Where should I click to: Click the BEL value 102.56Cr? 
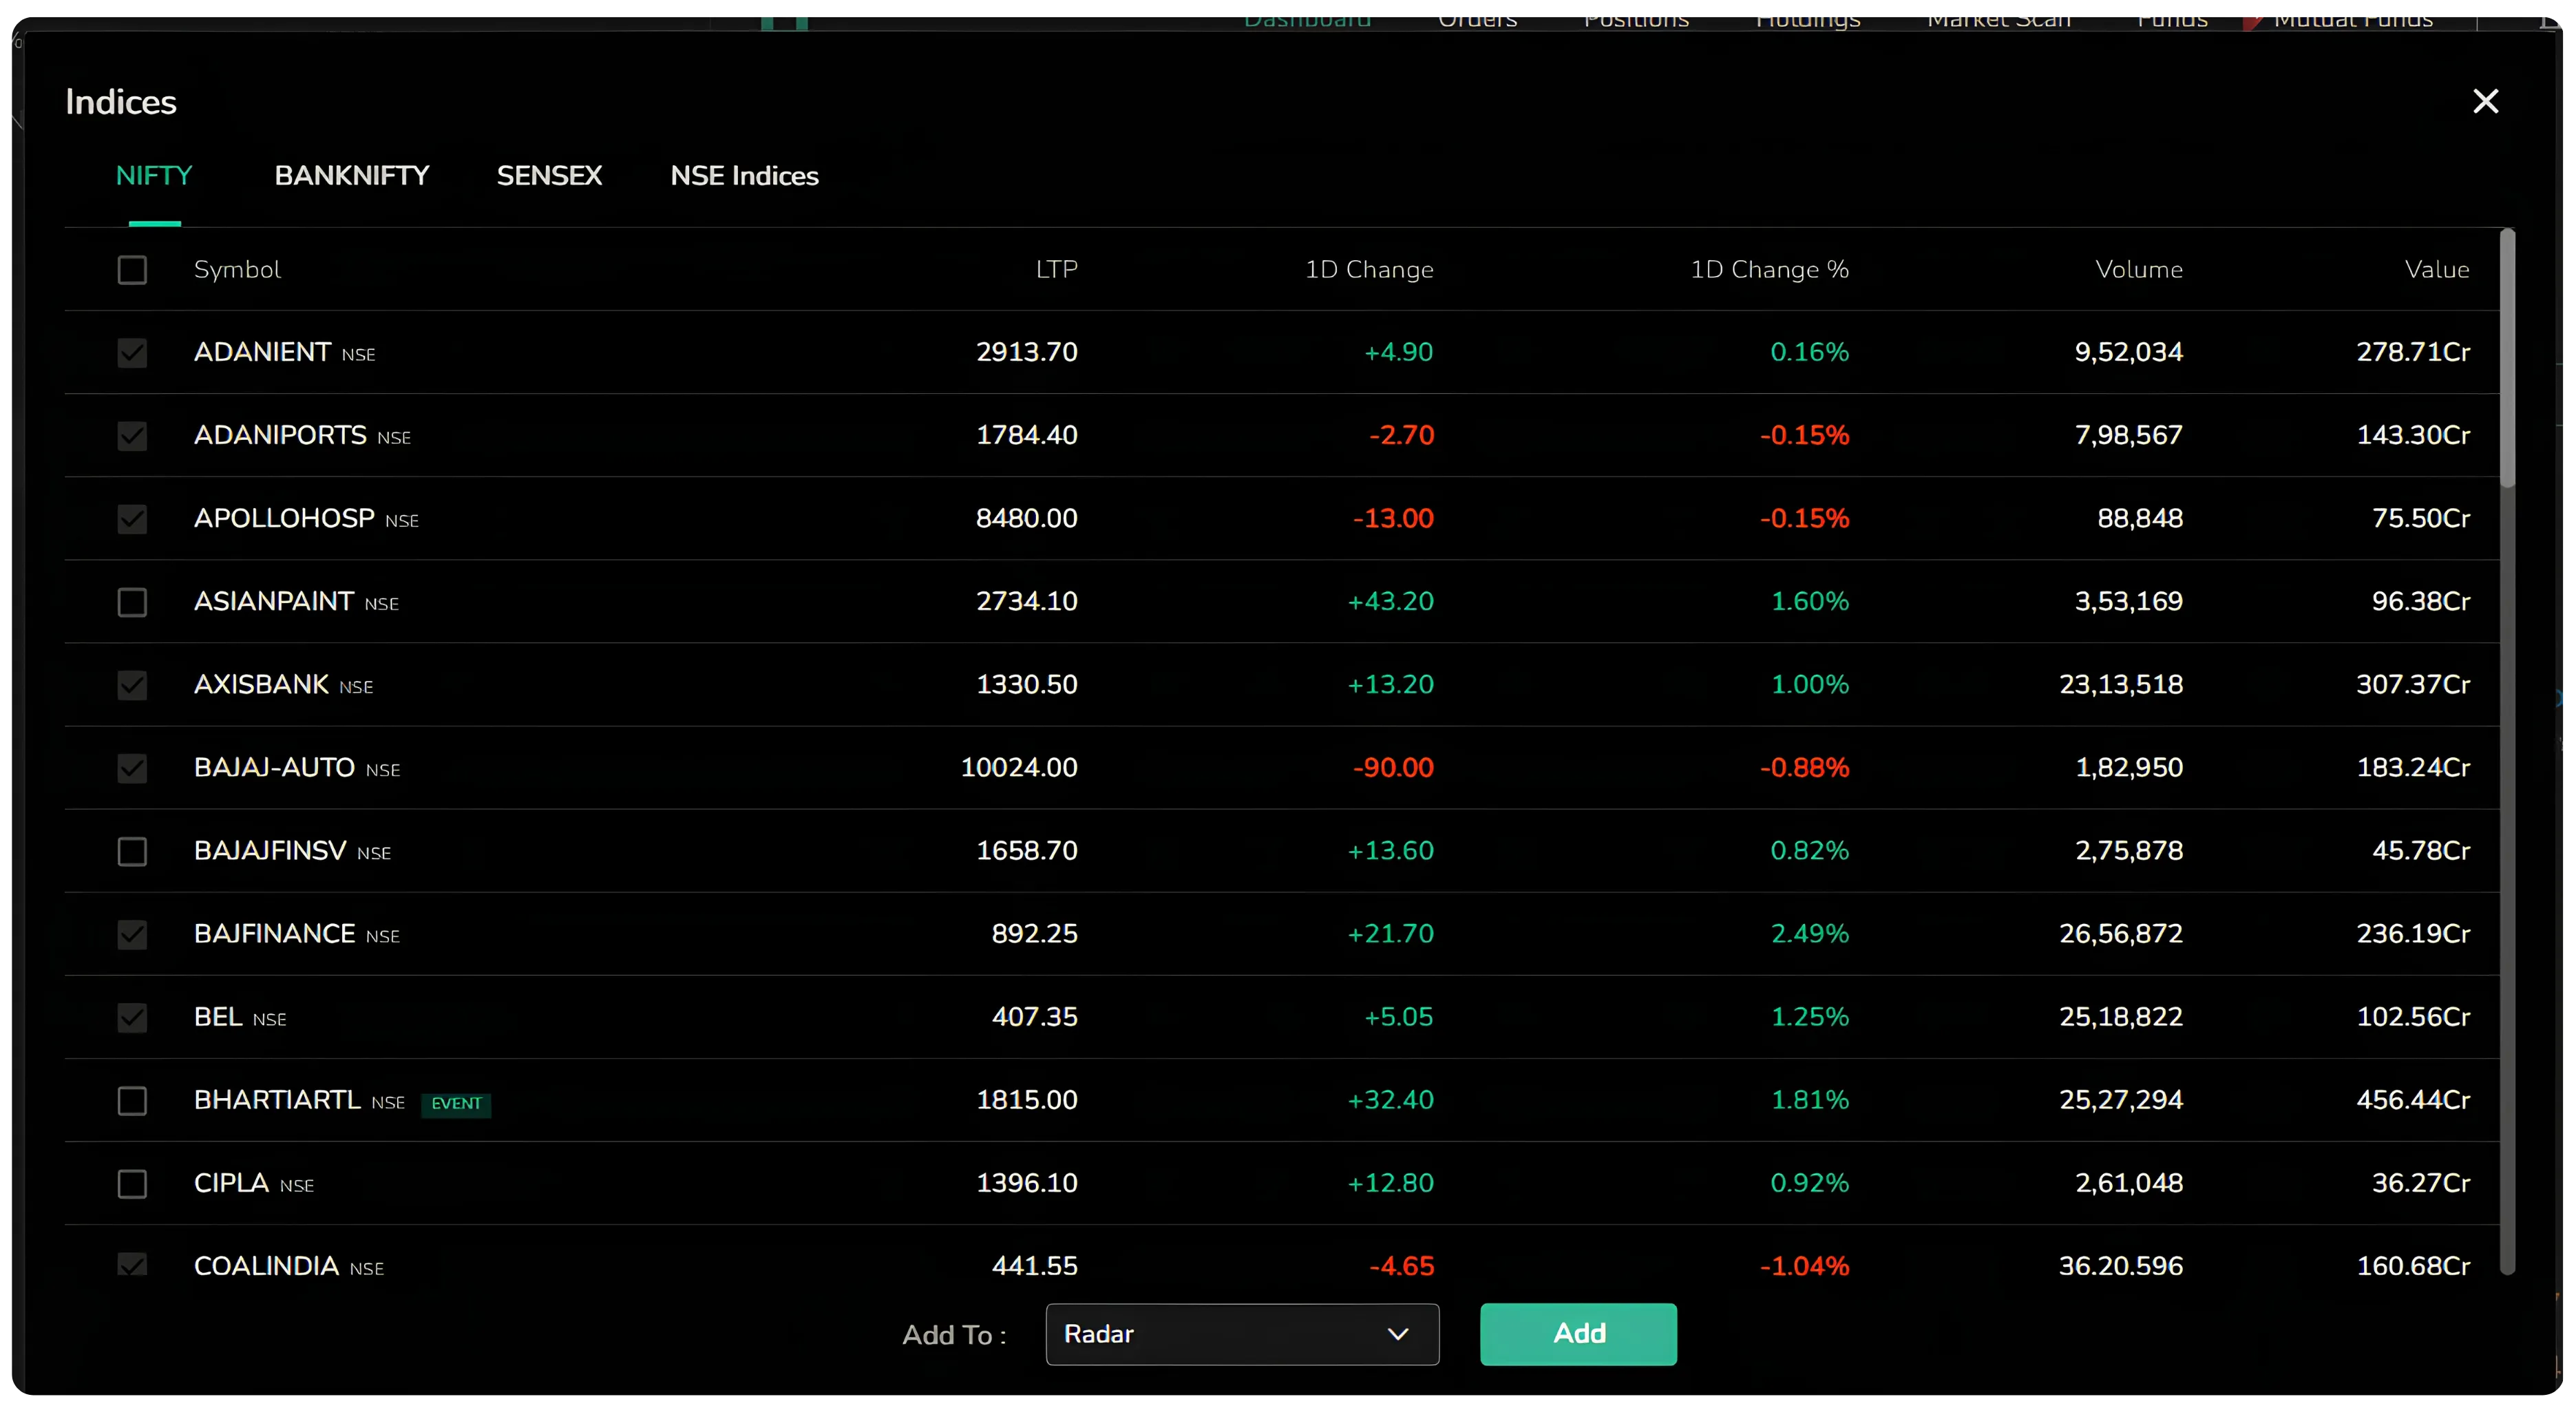coord(2412,1016)
